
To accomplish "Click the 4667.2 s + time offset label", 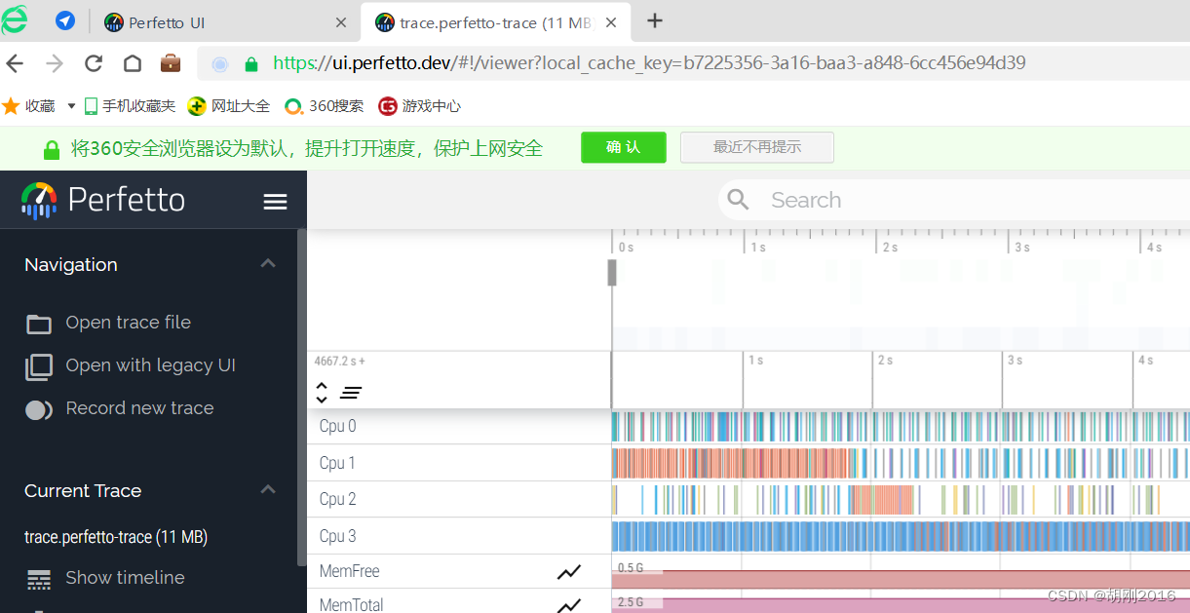I will (339, 361).
